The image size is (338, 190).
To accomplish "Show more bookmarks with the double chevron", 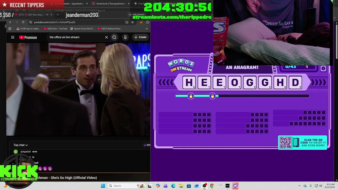I will click(x=147, y=28).
